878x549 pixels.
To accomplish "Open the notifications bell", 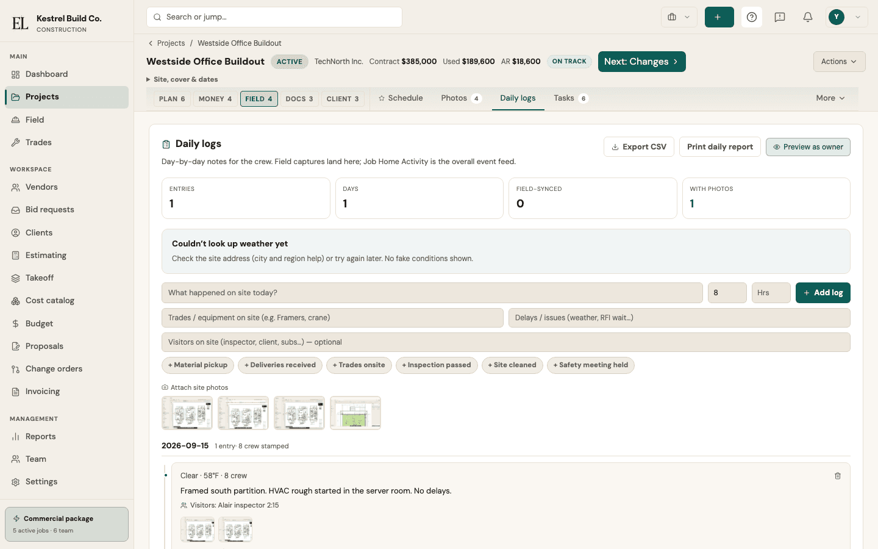I will tap(808, 17).
